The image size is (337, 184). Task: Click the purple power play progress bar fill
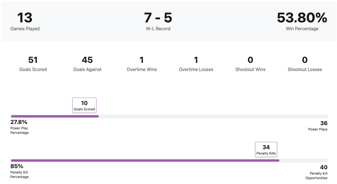pyautogui.click(x=54, y=116)
